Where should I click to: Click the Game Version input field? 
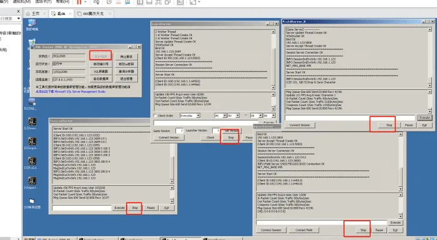pyautogui.click(x=179, y=130)
